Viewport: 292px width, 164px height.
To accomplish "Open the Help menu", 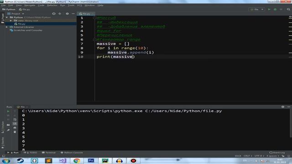I will pyautogui.click(x=100, y=5).
